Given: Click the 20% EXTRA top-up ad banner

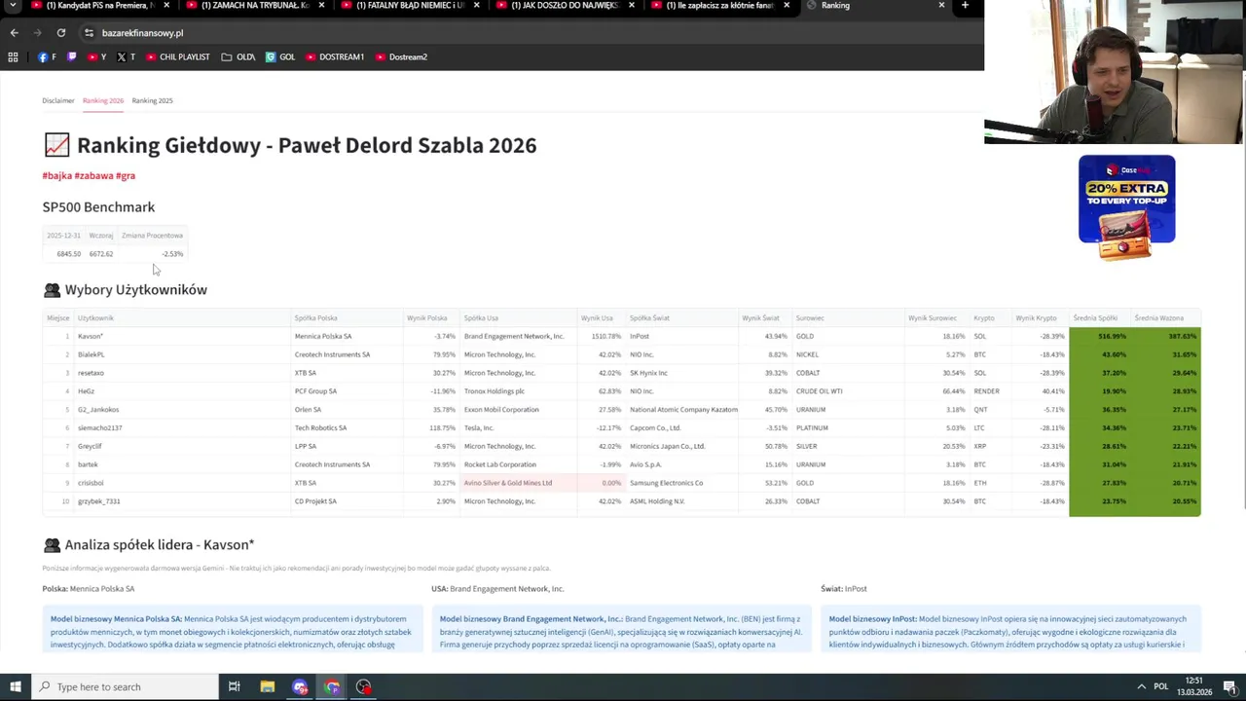Looking at the screenshot, I should point(1126,207).
